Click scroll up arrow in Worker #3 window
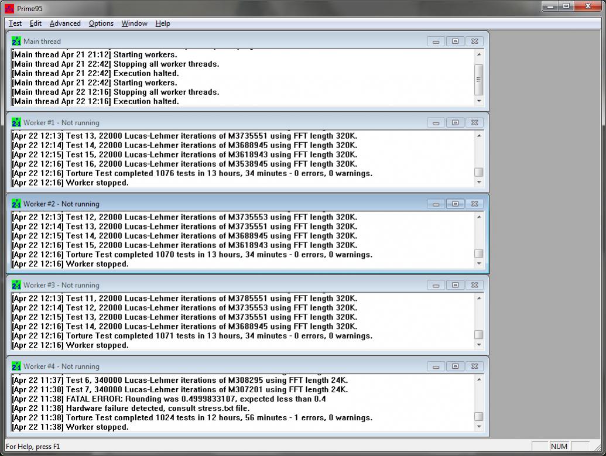The image size is (606, 456). coord(479,298)
